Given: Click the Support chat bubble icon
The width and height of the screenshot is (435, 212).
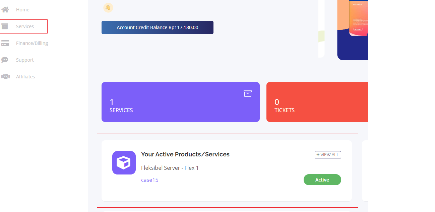Looking at the screenshot, I should (x=5, y=60).
